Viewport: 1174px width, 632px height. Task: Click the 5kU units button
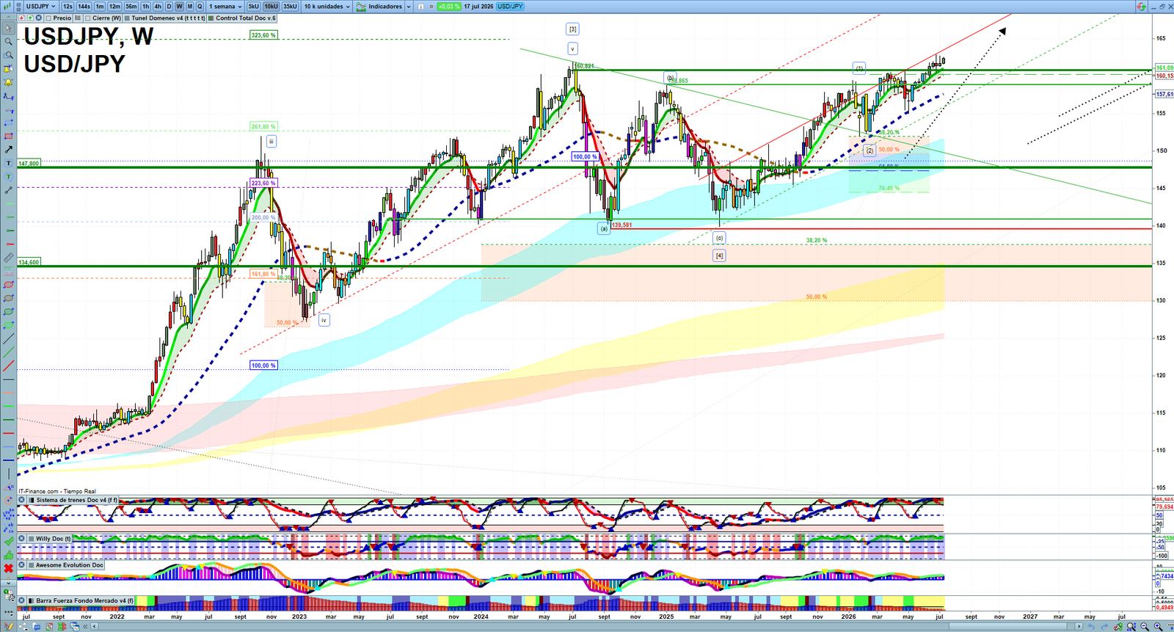[253, 6]
